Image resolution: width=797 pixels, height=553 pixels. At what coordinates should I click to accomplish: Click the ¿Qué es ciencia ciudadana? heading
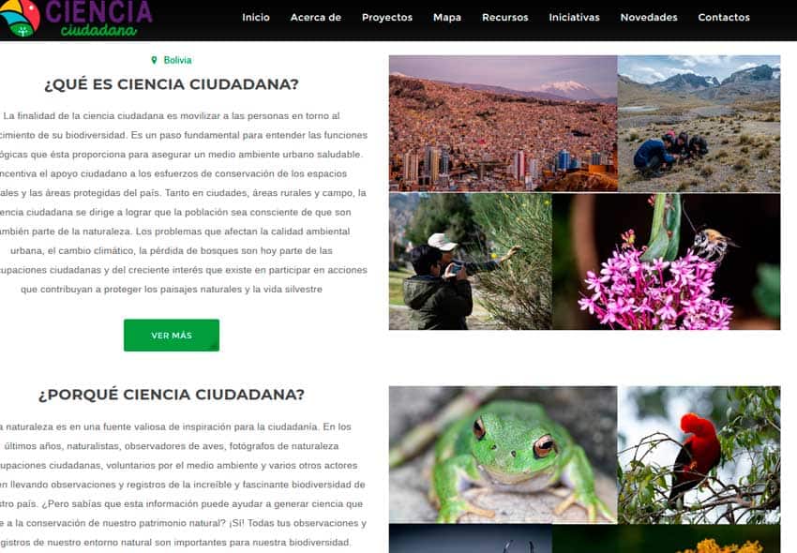tap(172, 84)
